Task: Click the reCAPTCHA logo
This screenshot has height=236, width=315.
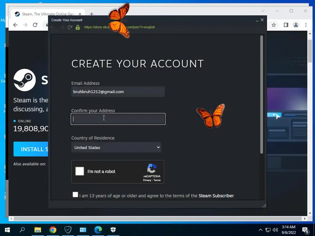Action: tap(152, 168)
